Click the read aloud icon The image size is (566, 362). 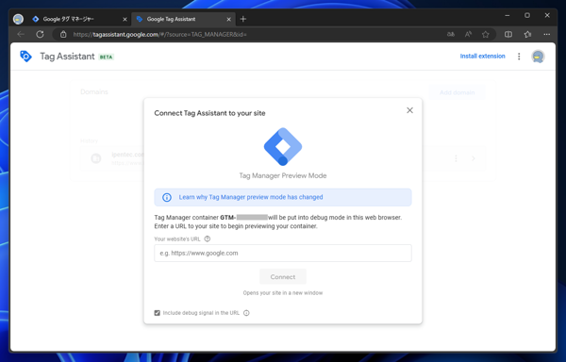pos(468,35)
